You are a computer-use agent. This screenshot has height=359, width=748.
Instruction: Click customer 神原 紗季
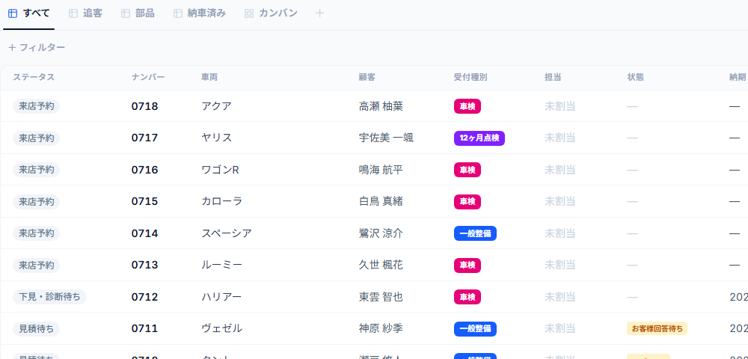tap(381, 328)
